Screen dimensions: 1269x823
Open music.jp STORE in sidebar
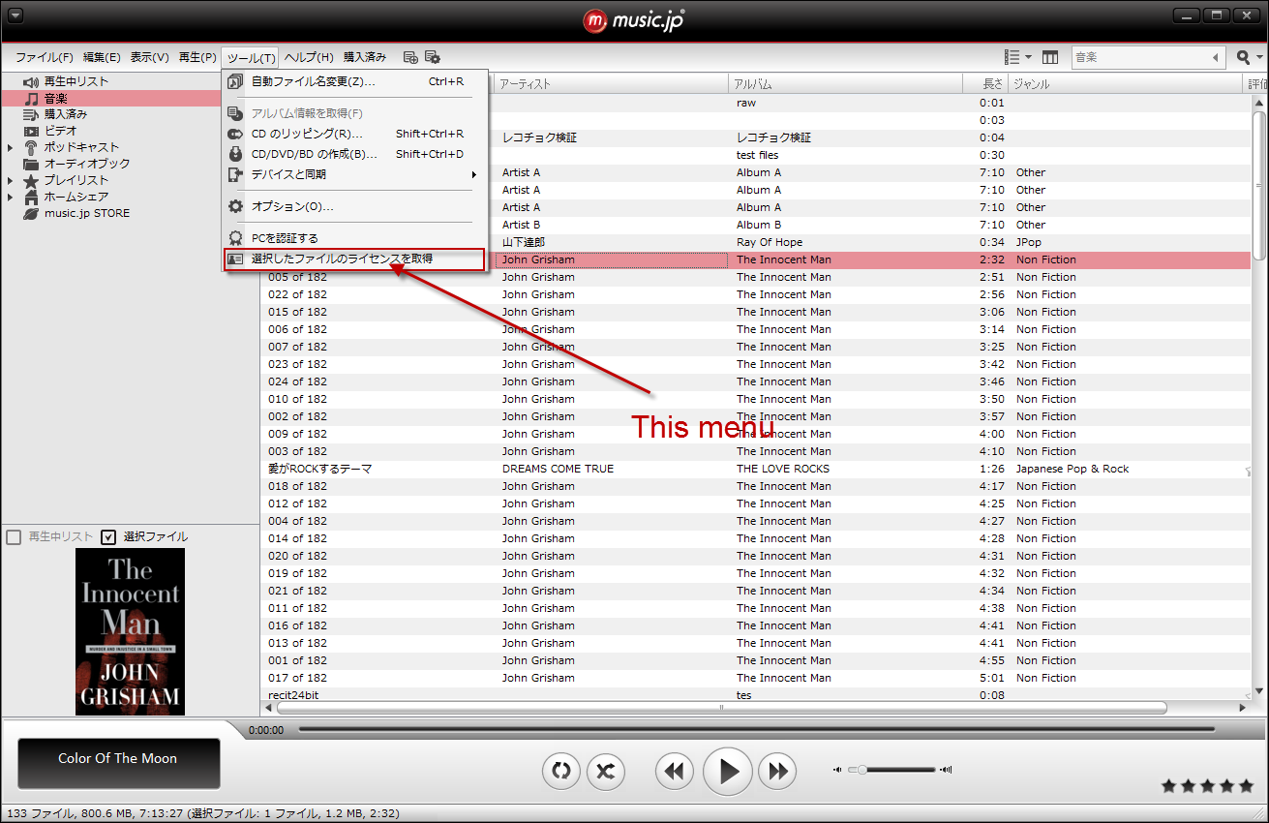86,213
